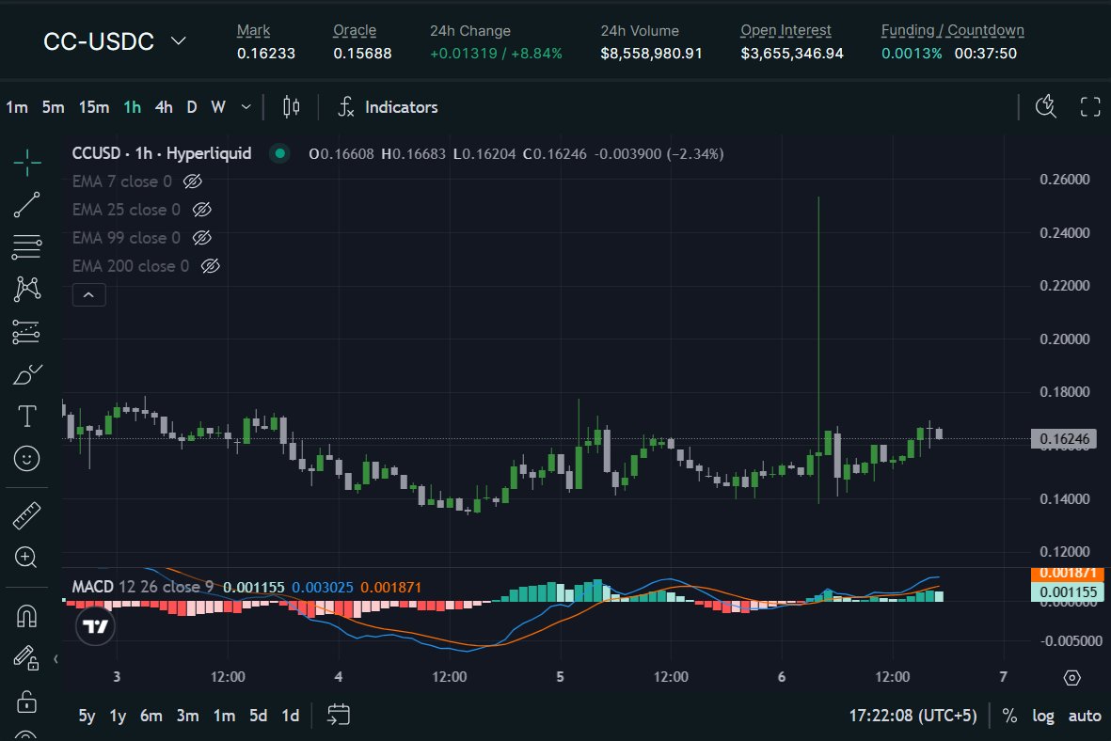Open quick search lightning icon
Screen dimensions: 1111x741
coord(1046,107)
